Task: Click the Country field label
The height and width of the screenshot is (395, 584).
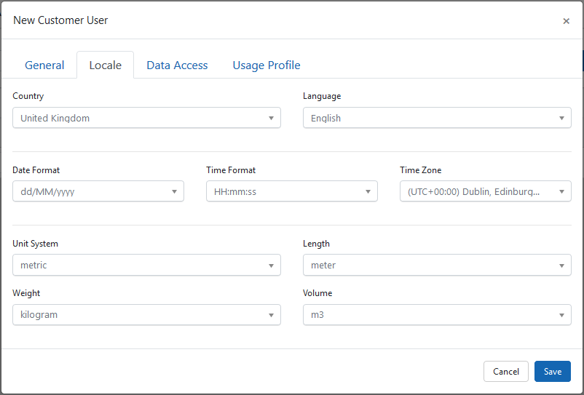Action: 28,96
